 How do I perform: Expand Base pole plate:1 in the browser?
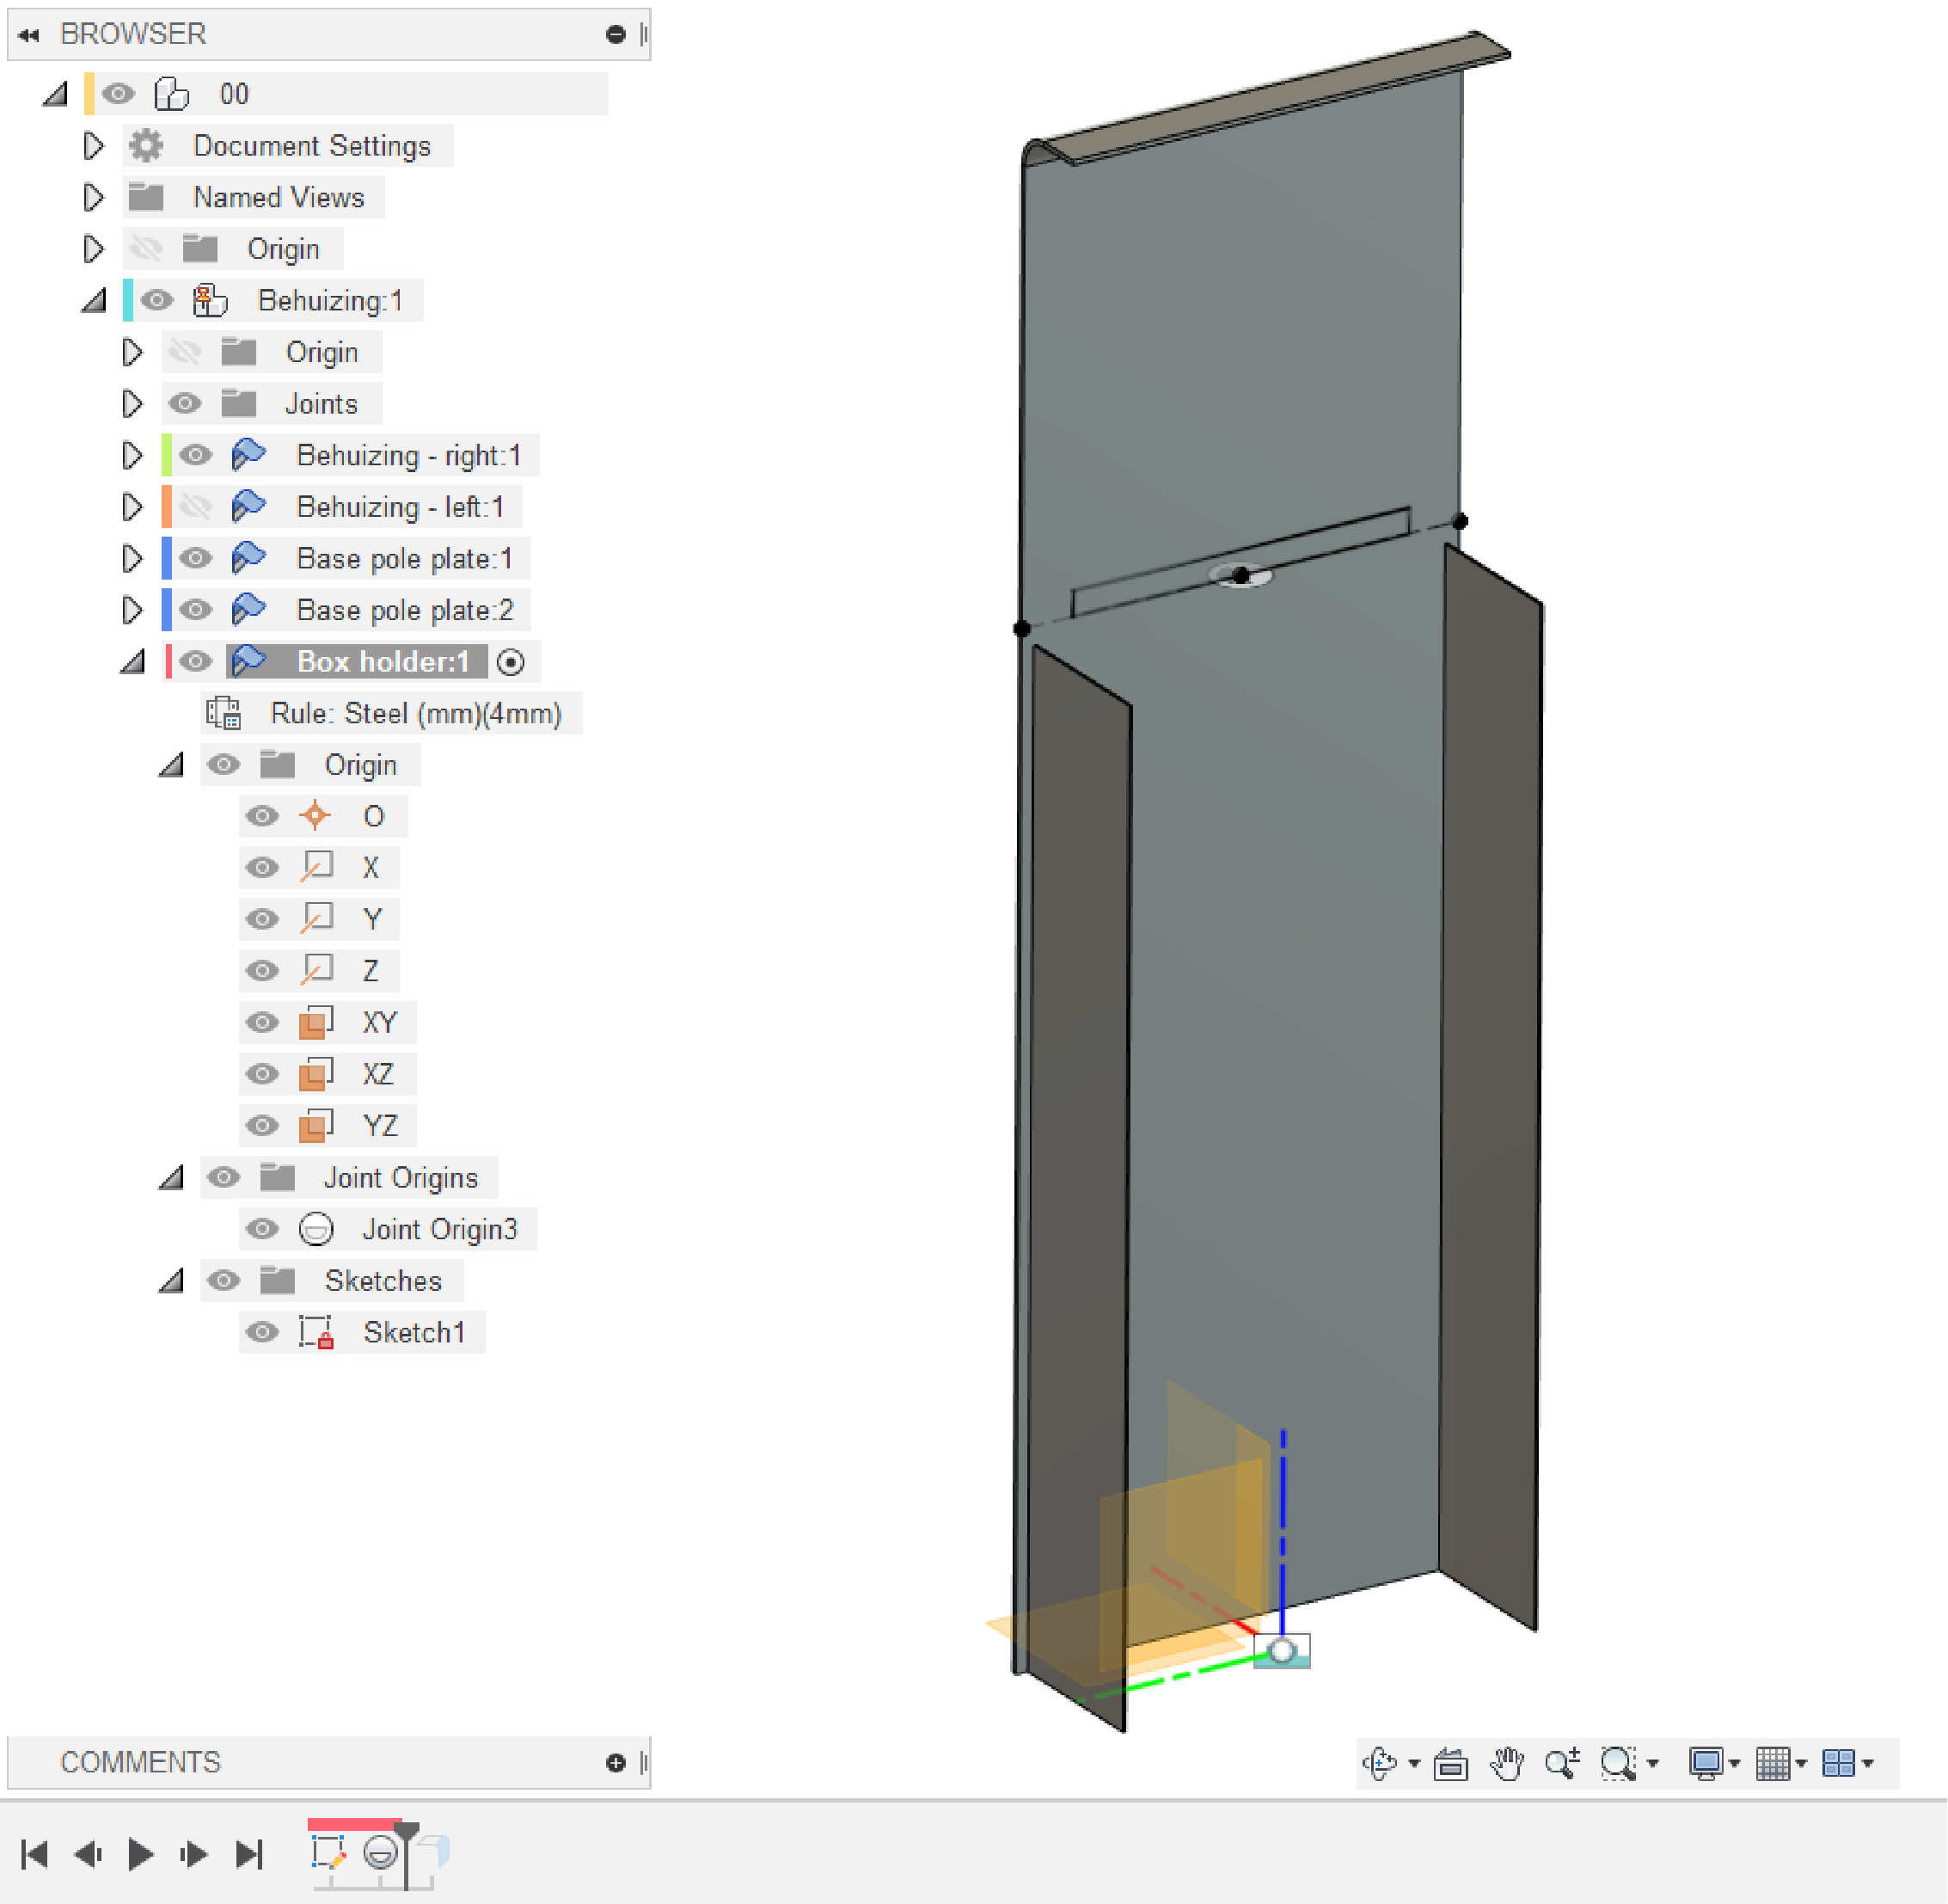click(x=133, y=558)
